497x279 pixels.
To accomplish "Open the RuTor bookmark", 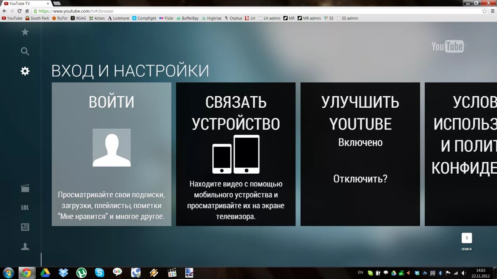I will click(x=60, y=18).
